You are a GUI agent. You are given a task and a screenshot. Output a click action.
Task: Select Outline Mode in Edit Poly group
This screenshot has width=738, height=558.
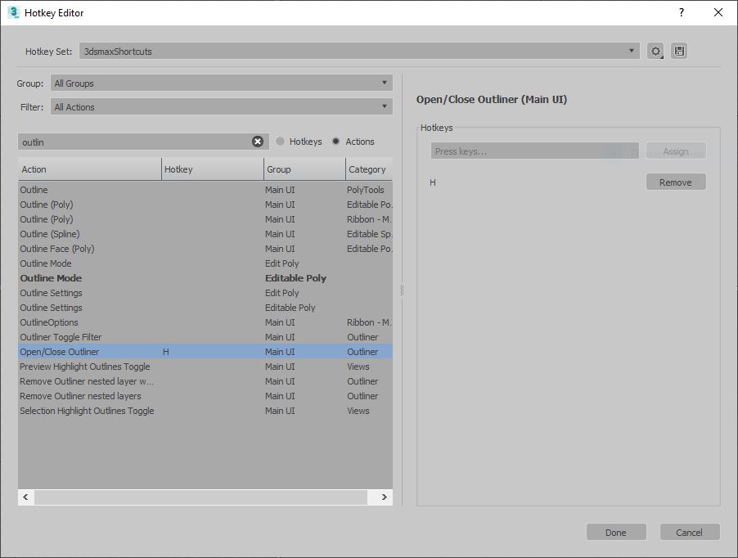coord(205,263)
